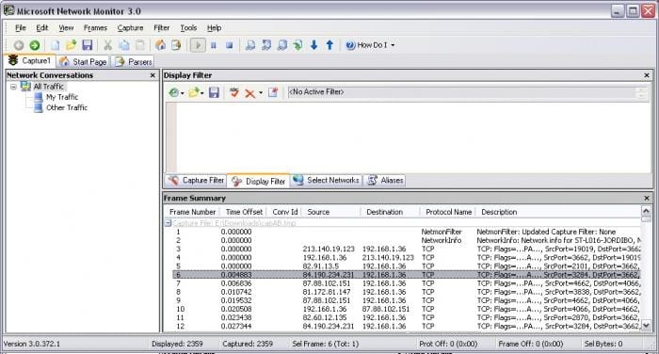The image size is (659, 354).
Task: Open the Filter menu
Action: coord(161,27)
